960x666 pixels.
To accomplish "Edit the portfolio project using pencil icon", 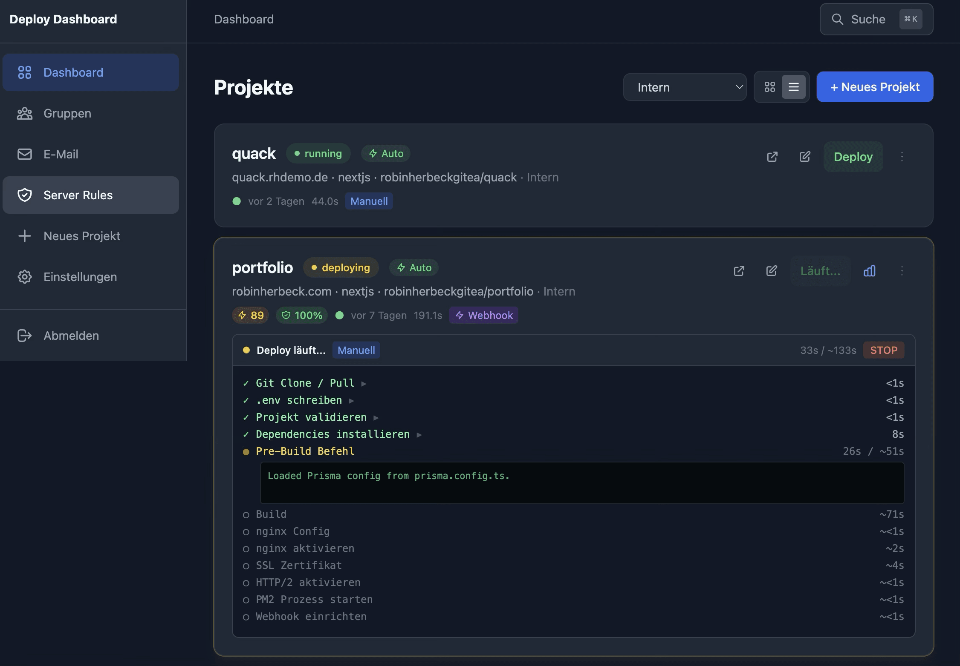I will click(772, 271).
